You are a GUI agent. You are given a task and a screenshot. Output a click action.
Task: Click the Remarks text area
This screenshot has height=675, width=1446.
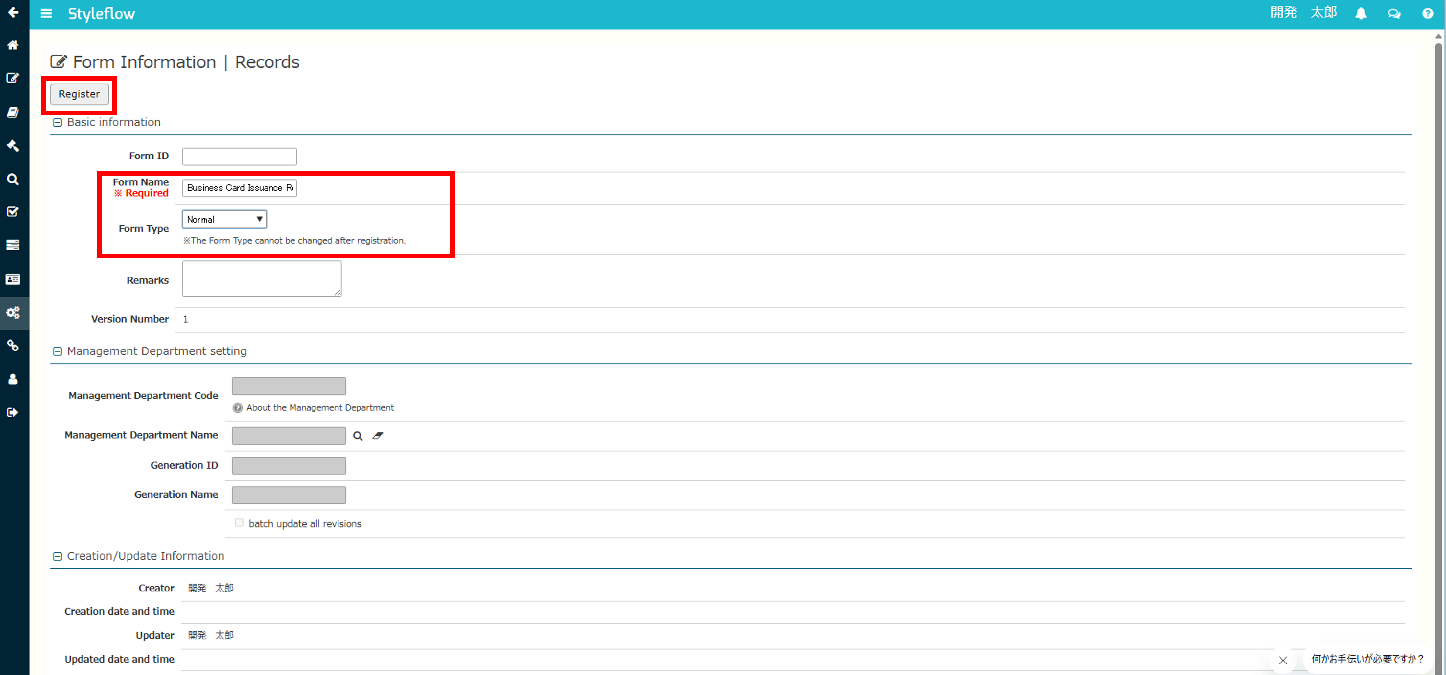tap(262, 278)
